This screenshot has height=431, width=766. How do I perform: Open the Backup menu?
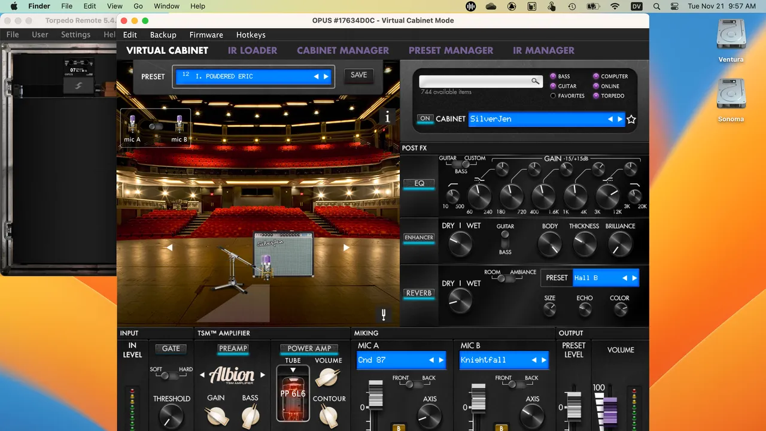coord(163,35)
